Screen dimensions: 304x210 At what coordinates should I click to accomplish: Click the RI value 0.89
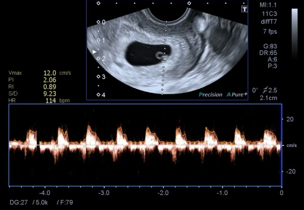50,86
